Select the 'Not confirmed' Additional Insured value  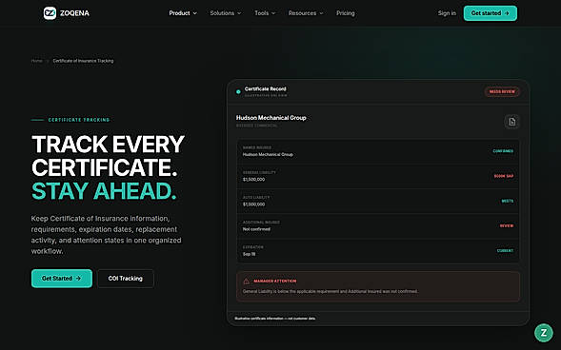[256, 229]
